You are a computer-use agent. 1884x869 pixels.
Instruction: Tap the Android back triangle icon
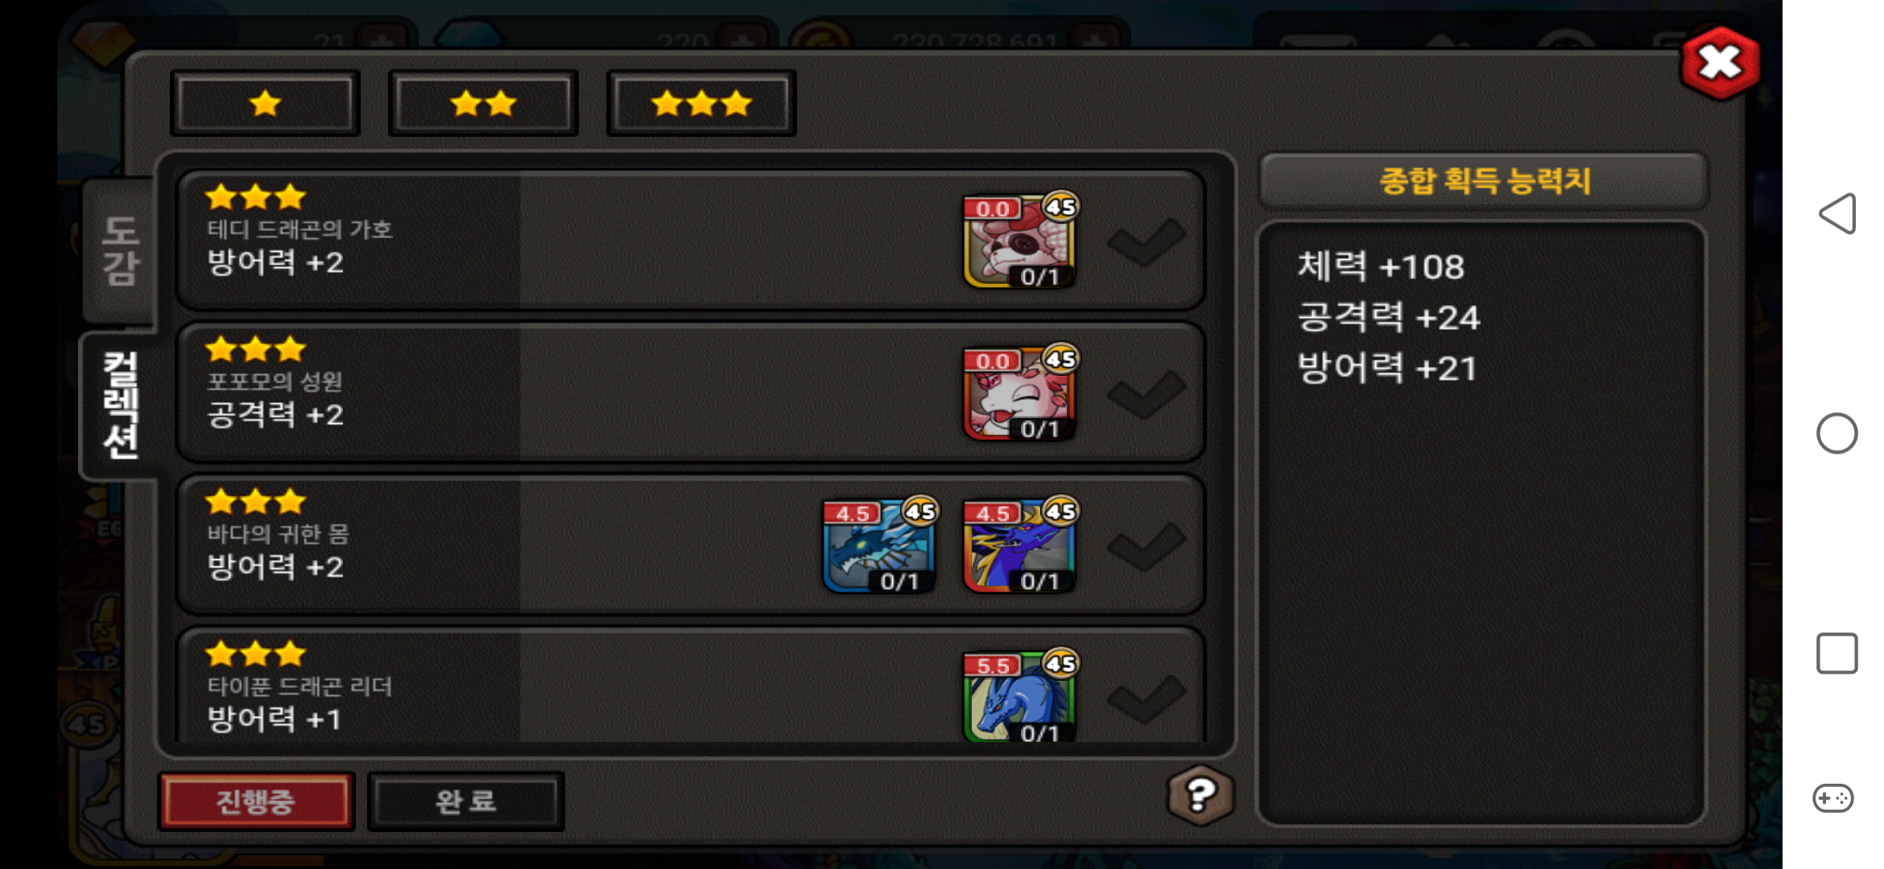(x=1836, y=214)
